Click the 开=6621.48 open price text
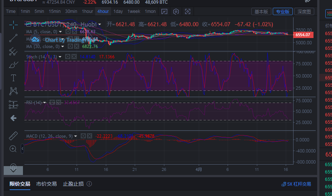Viewport: 332px width, 196px height. coord(121,24)
